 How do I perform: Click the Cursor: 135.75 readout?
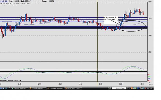[48, 1]
